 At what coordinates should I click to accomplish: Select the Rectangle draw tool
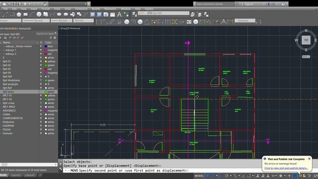click(x=25, y=14)
